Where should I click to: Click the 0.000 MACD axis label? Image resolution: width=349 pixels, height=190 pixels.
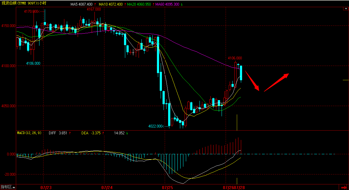click(11, 154)
